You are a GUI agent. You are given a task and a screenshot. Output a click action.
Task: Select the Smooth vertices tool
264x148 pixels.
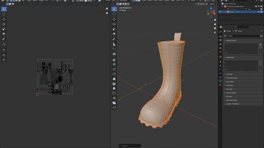[x=114, y=88]
